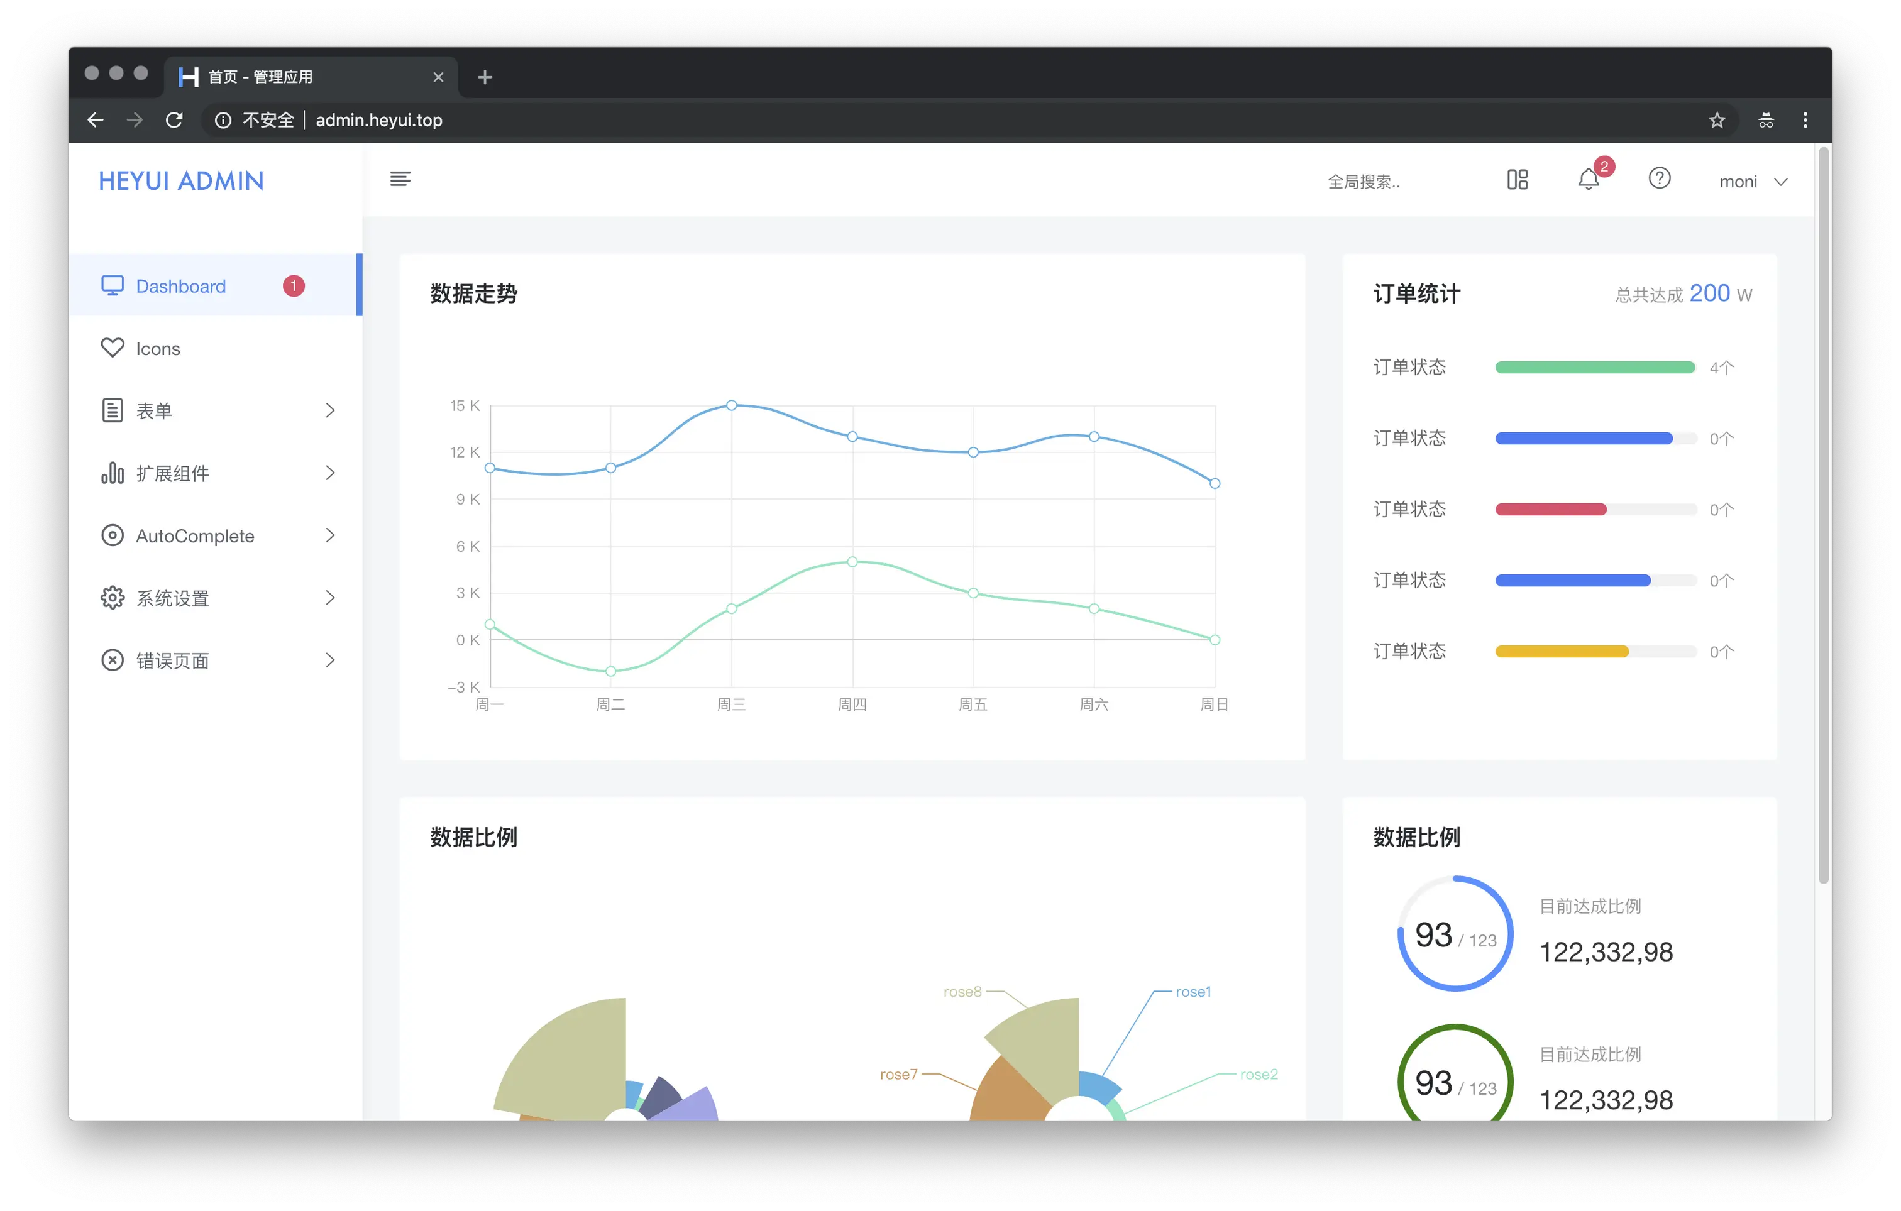
Task: Open the Icons menu item
Action: click(x=158, y=348)
